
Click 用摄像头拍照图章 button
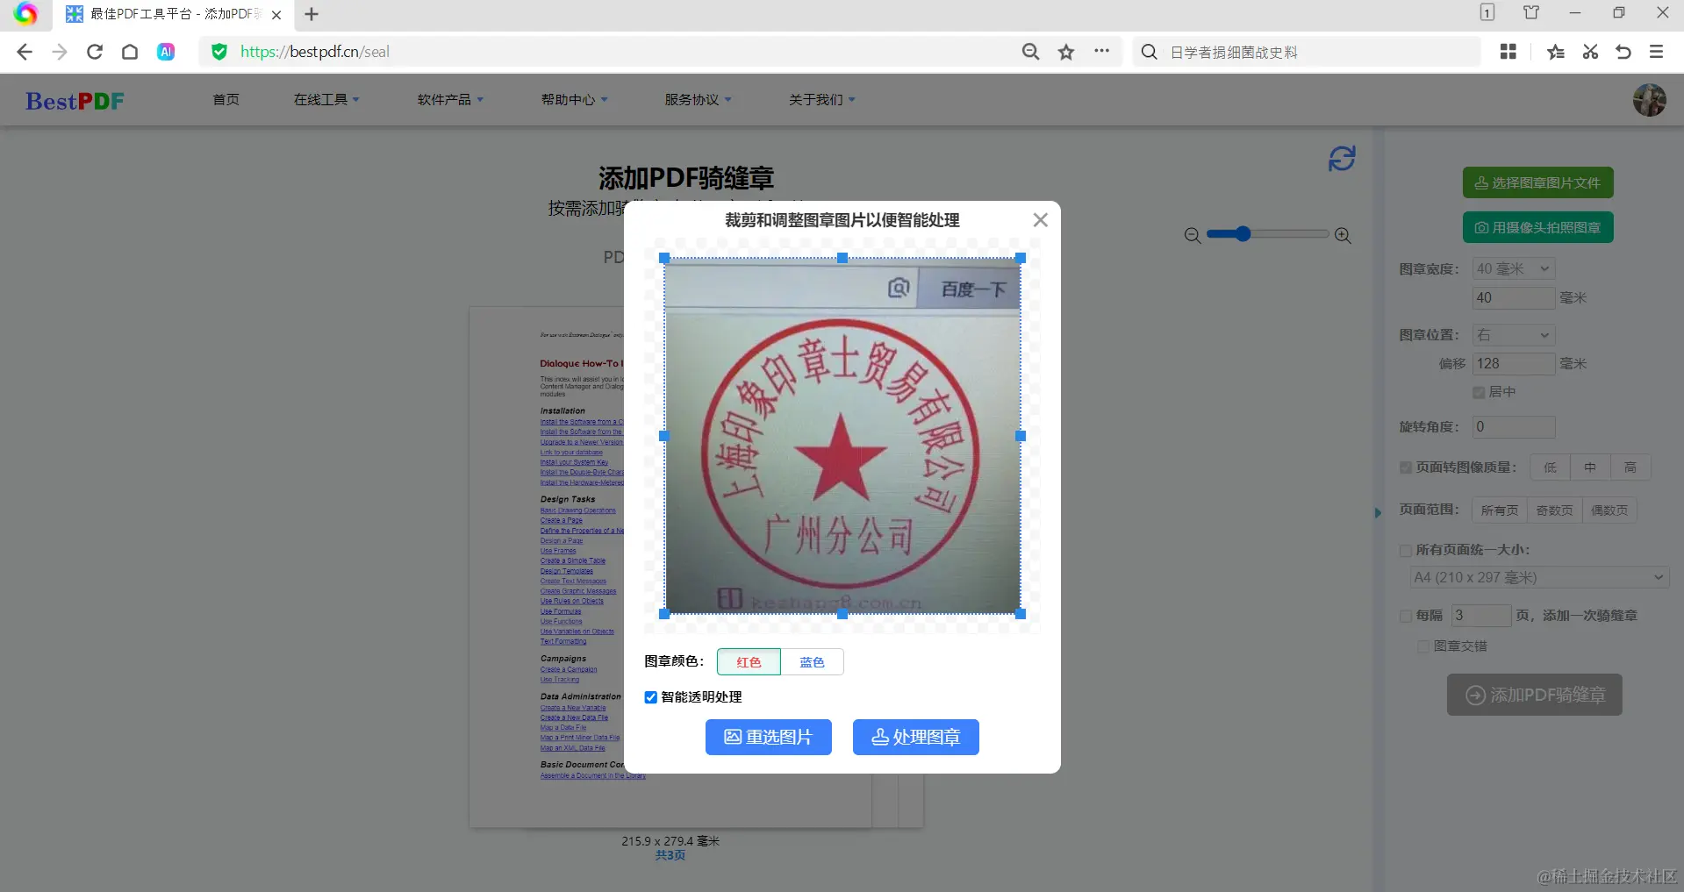(x=1538, y=227)
